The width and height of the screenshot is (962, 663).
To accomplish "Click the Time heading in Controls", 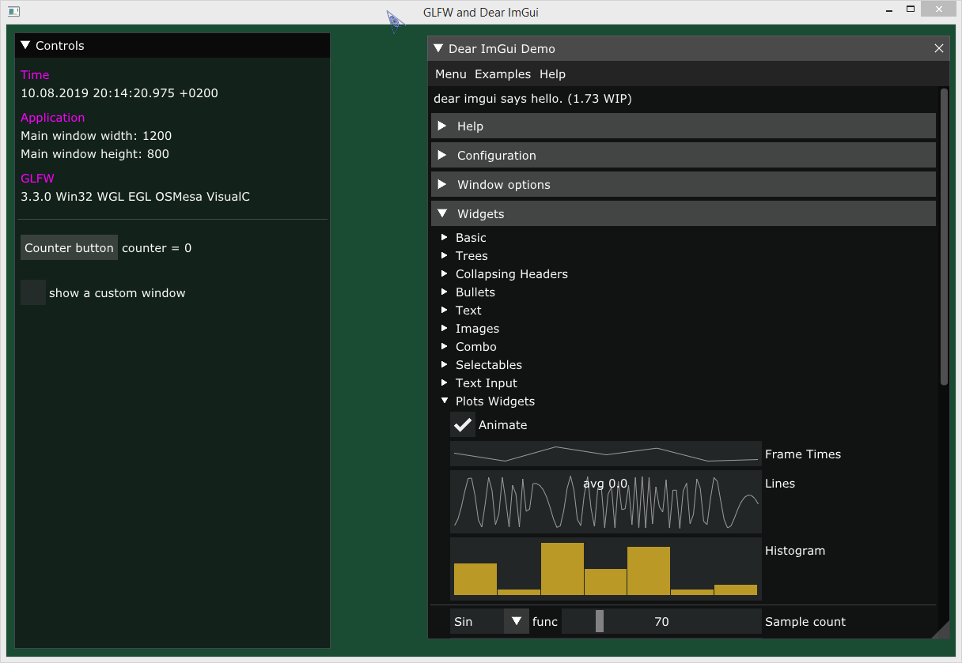I will click(35, 74).
